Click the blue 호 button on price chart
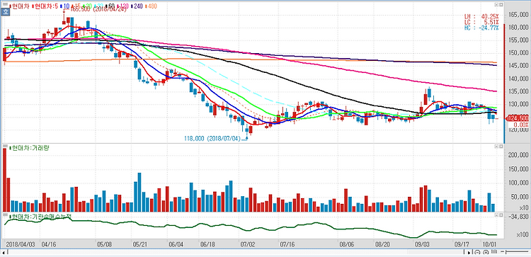Image resolution: width=531 pixels, height=257 pixels. [5, 12]
